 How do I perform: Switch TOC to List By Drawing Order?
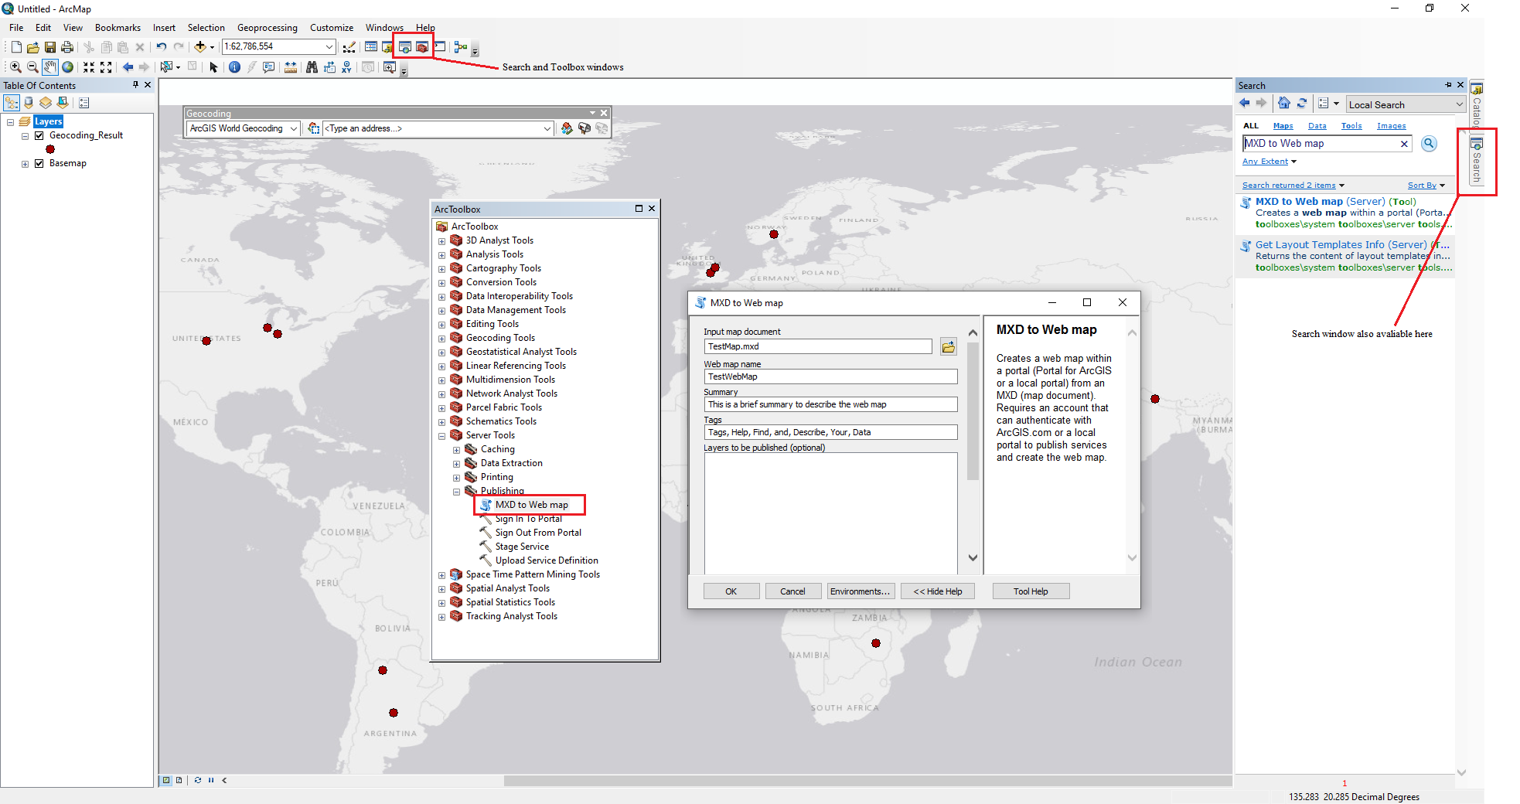click(12, 103)
